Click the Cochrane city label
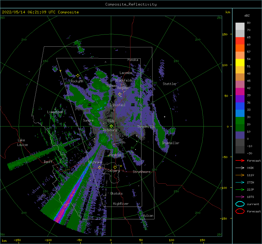 [x=95, y=162]
